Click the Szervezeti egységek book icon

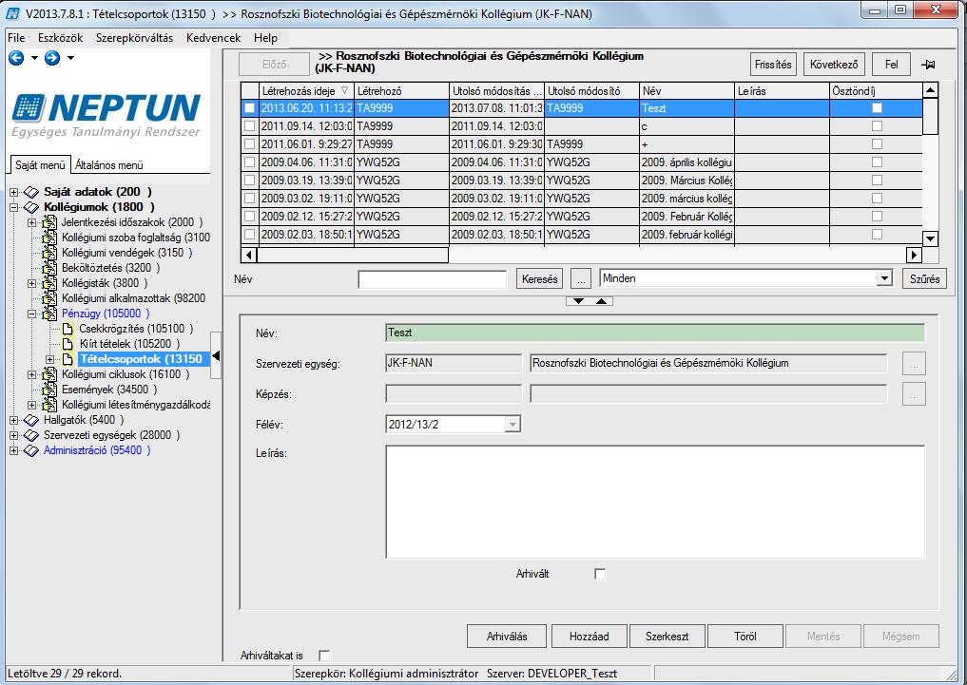(x=31, y=435)
